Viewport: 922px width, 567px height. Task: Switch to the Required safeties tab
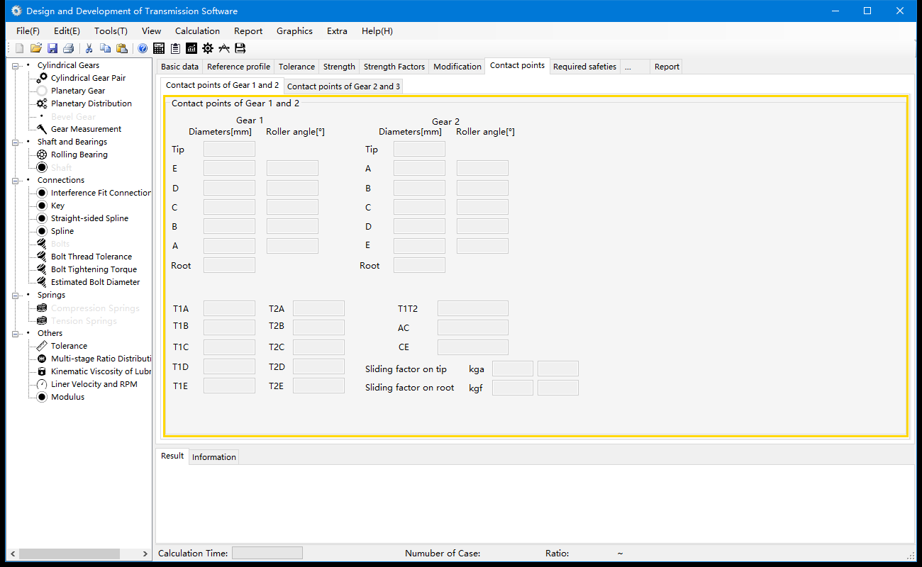pos(585,67)
